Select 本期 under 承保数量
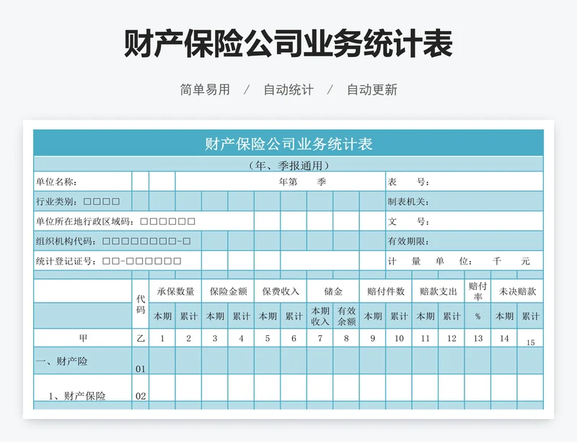This screenshot has height=442, width=577. pyautogui.click(x=162, y=316)
